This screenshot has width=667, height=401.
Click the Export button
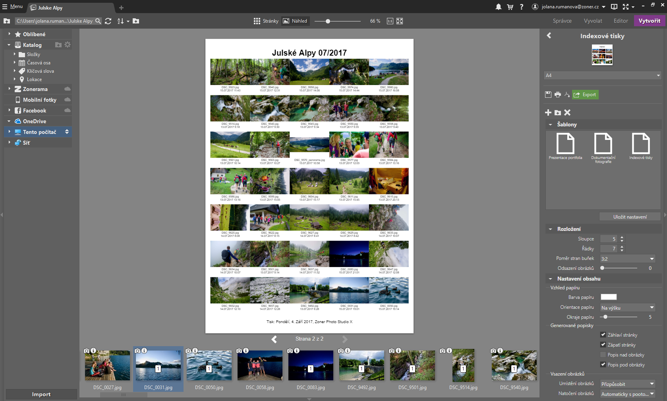[x=585, y=95]
